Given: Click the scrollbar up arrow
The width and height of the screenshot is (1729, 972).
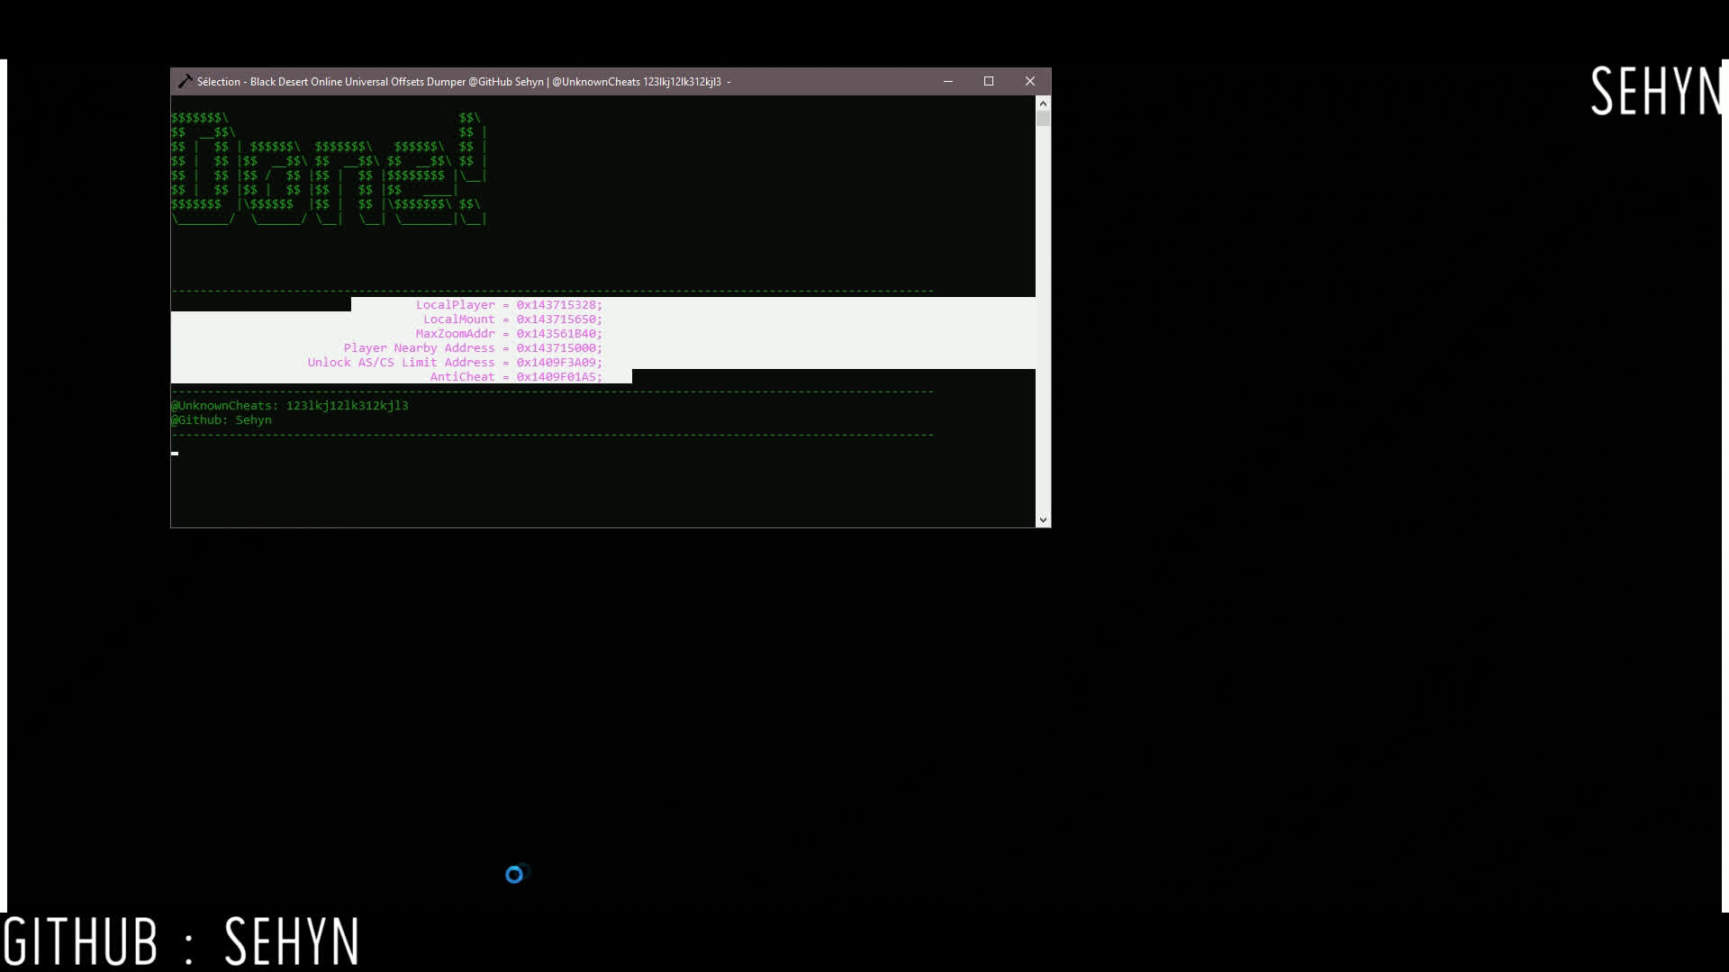Looking at the screenshot, I should (x=1043, y=103).
